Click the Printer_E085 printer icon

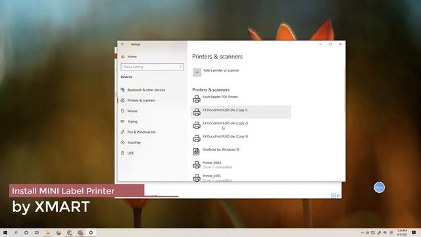coord(197,178)
